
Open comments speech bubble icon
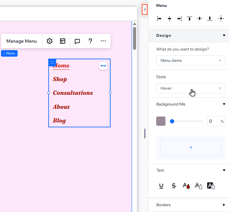click(x=77, y=41)
